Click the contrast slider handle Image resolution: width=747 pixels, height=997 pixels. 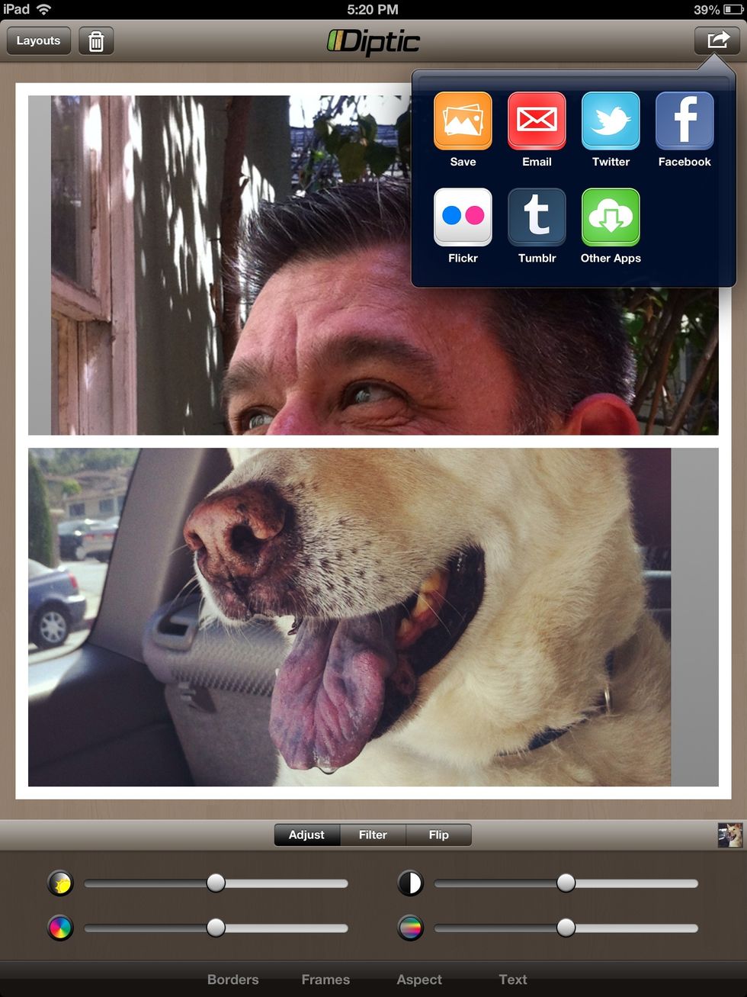coord(566,883)
